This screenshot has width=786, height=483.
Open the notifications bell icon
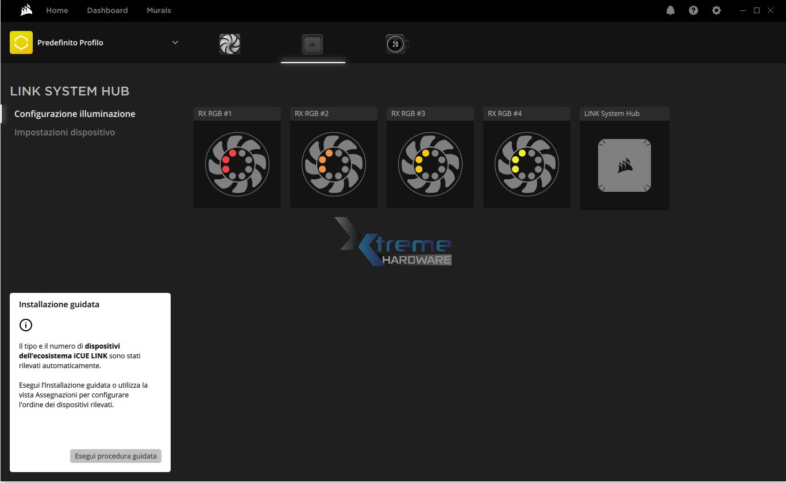click(x=671, y=10)
